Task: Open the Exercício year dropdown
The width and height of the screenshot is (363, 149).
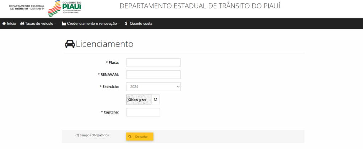Action: click(x=153, y=87)
